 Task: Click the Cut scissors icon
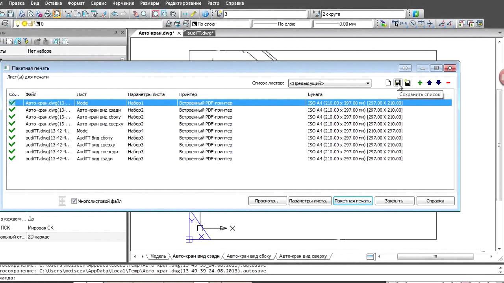pos(69,14)
